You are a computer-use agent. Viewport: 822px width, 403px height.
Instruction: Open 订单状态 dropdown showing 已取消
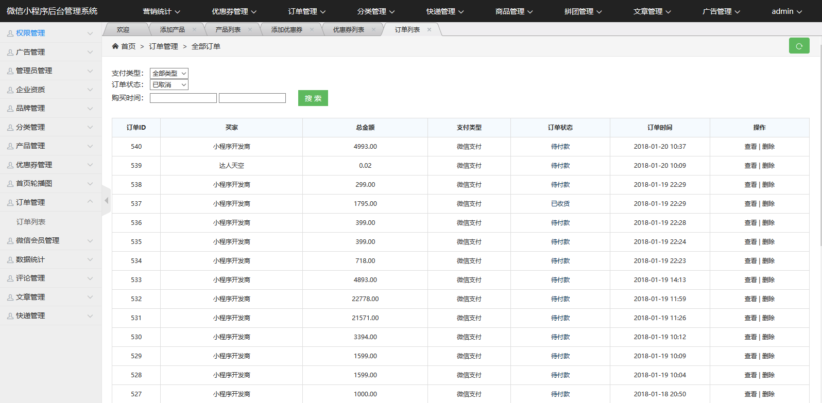coord(169,84)
